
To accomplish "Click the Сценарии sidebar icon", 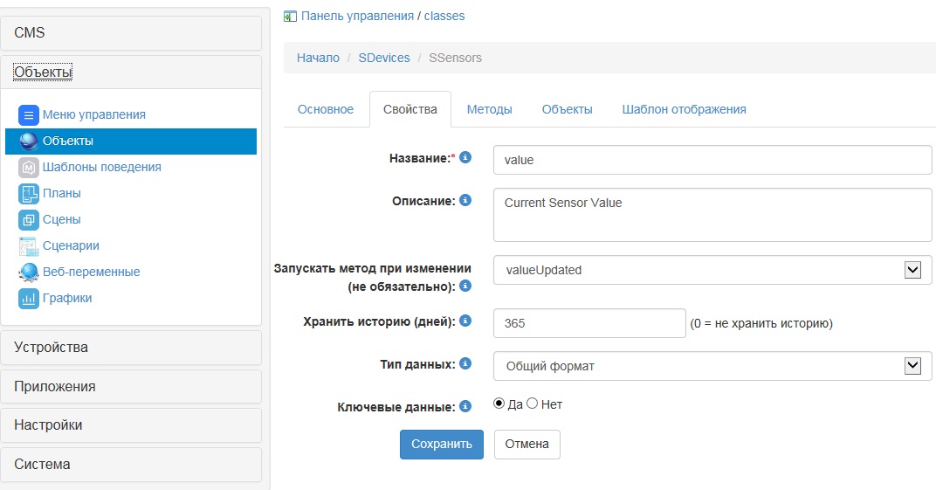I will pos(29,245).
